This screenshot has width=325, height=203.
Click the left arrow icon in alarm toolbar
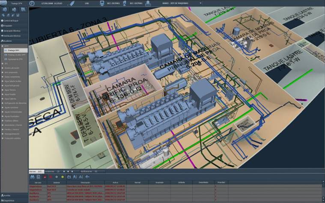coord(87,176)
